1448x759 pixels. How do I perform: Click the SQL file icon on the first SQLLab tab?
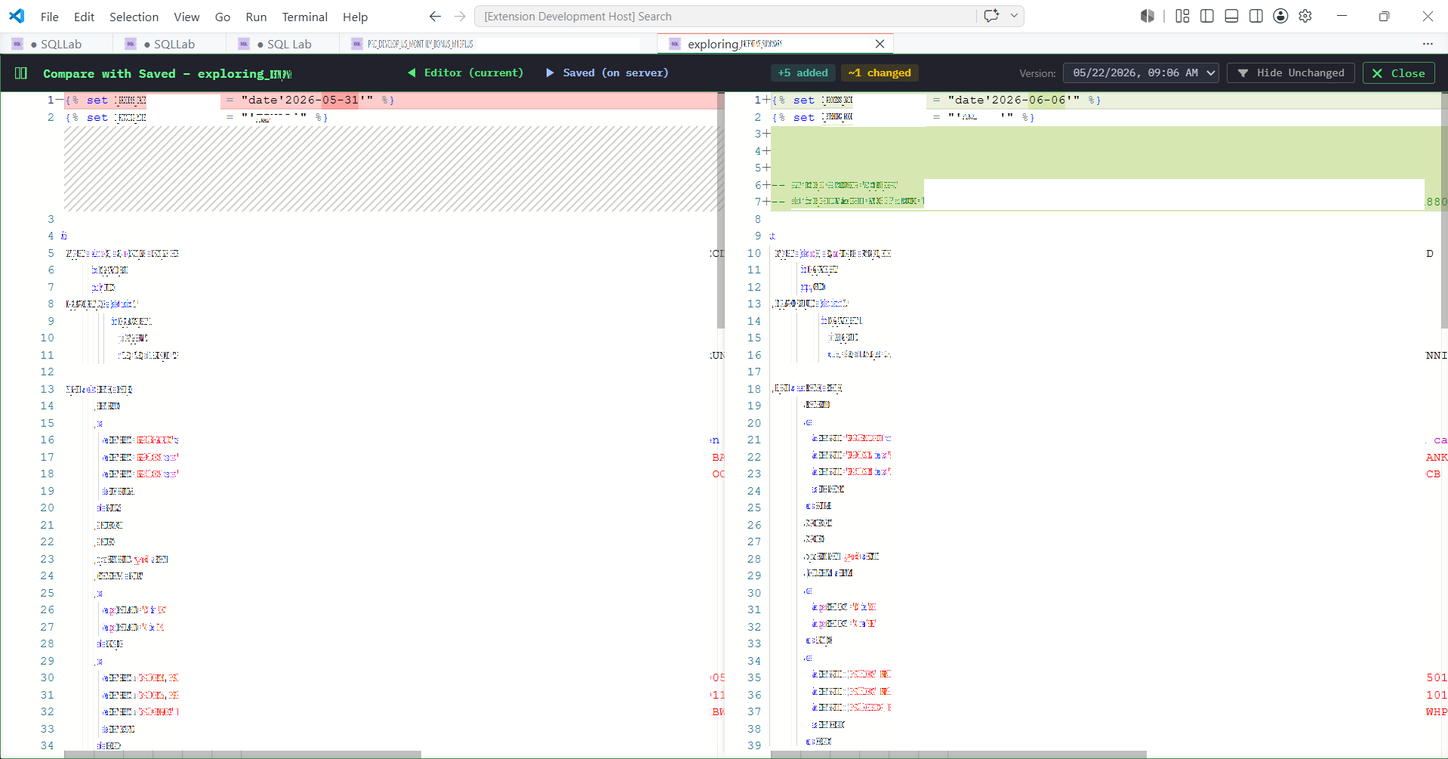point(17,44)
